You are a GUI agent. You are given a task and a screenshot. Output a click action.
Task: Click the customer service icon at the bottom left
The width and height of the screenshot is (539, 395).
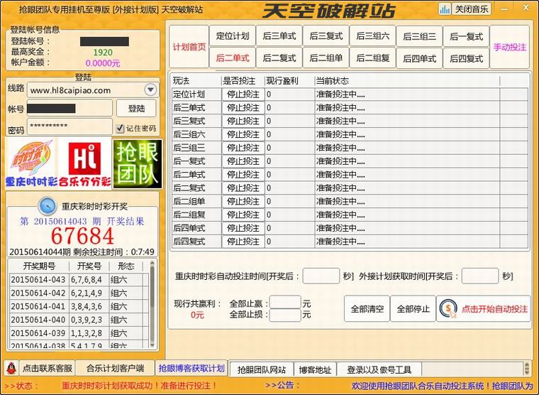point(11,368)
